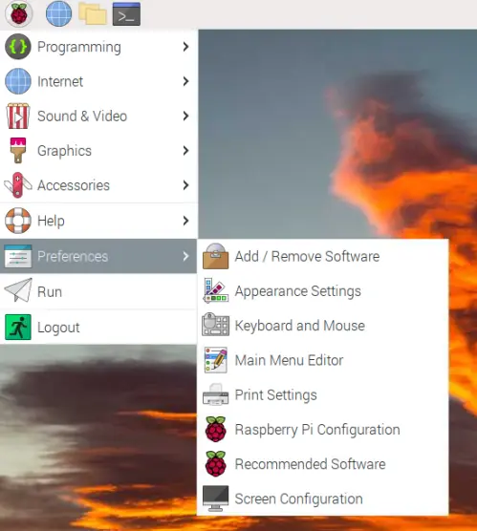The height and width of the screenshot is (531, 477).
Task: Click the Internet globe icon in menu
Action: tap(18, 81)
